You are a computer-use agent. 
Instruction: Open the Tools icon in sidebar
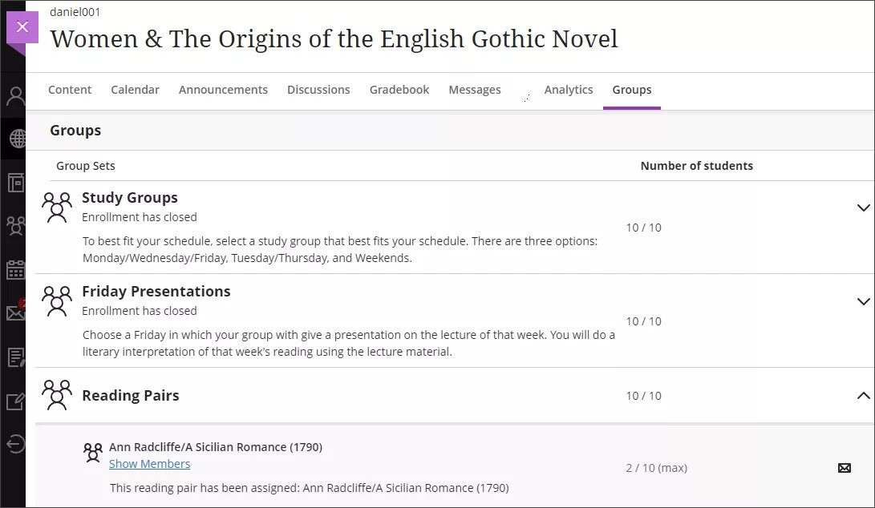click(15, 401)
